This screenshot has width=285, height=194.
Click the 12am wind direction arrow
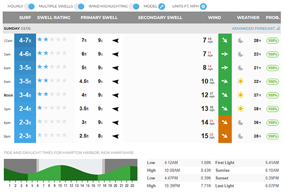click(225, 40)
